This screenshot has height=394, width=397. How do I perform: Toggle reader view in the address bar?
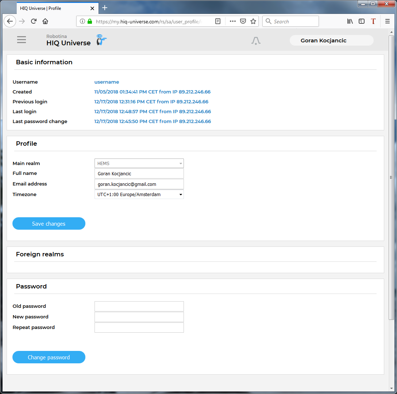point(218,22)
